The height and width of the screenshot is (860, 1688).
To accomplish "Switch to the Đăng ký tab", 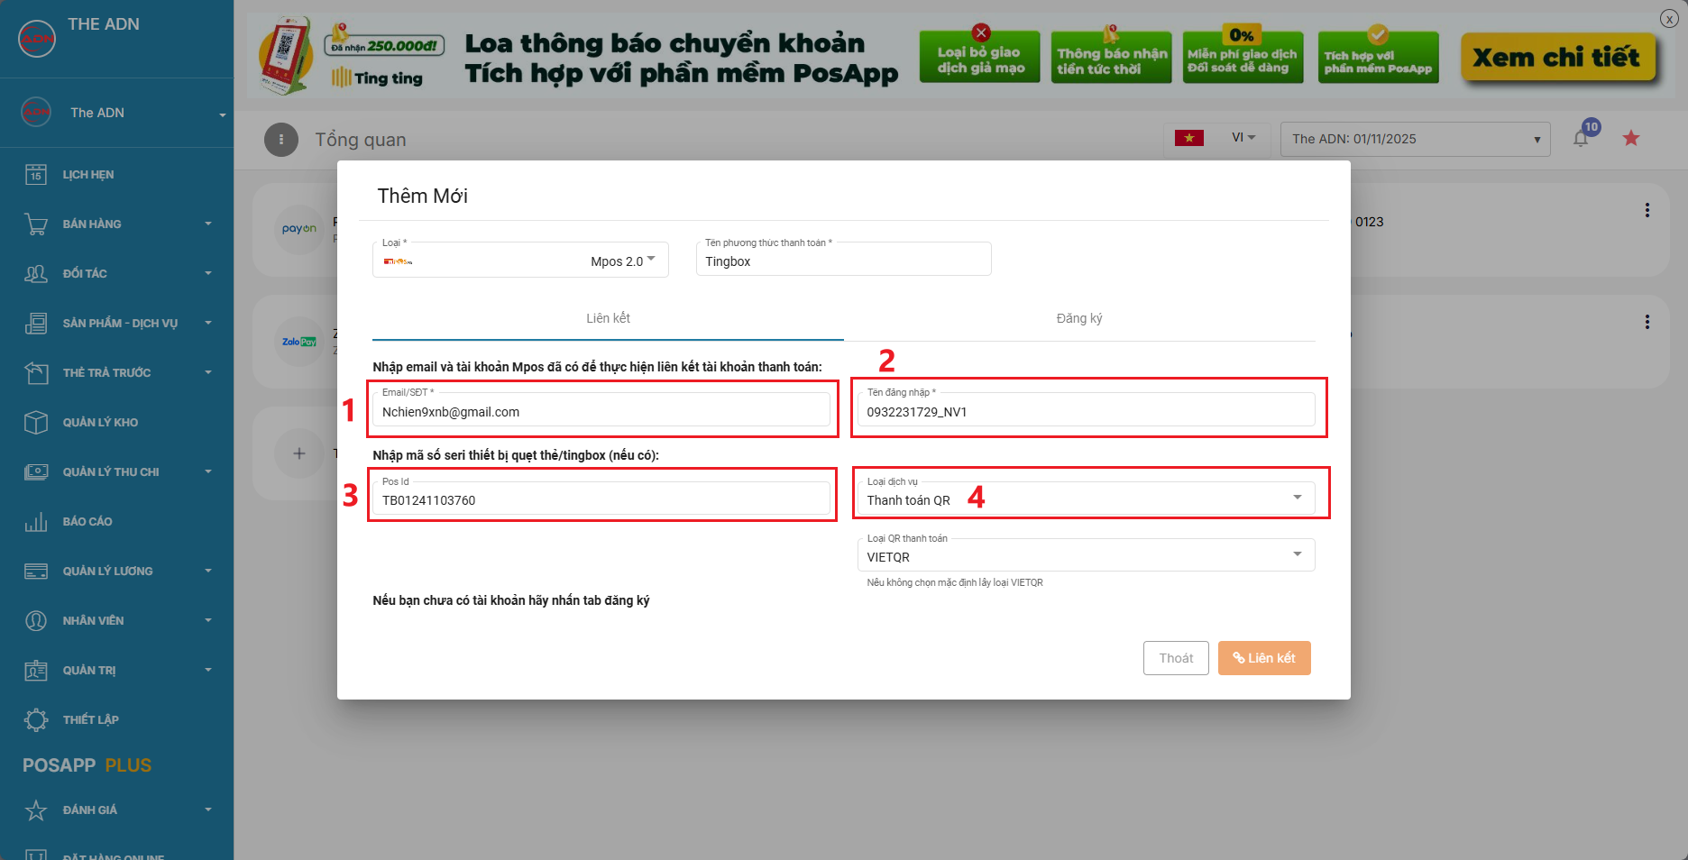I will pos(1078,318).
